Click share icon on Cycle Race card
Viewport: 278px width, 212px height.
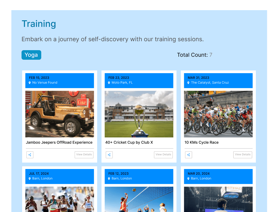[188, 155]
